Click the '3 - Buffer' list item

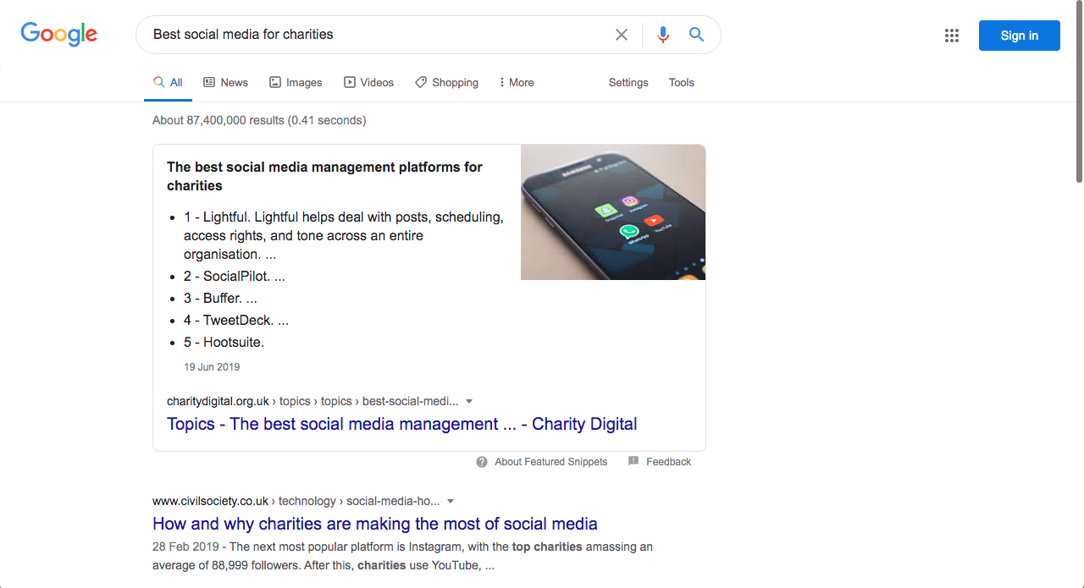pos(220,299)
